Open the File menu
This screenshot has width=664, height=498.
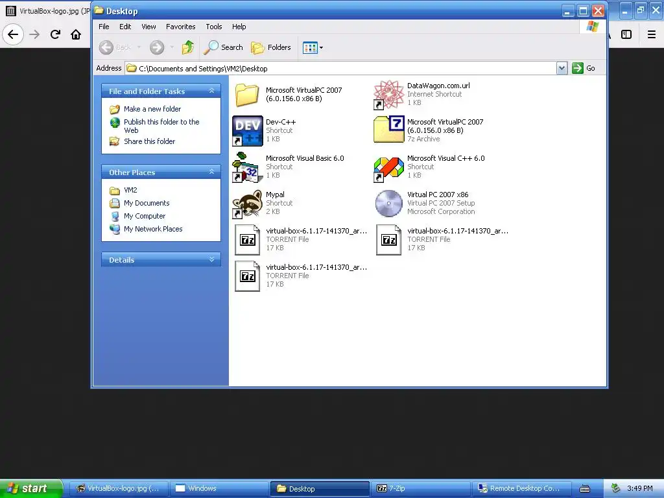tap(104, 27)
